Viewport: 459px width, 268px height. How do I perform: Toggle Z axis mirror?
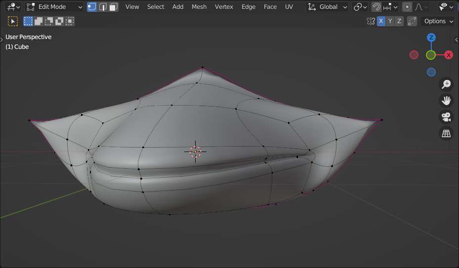[399, 21]
